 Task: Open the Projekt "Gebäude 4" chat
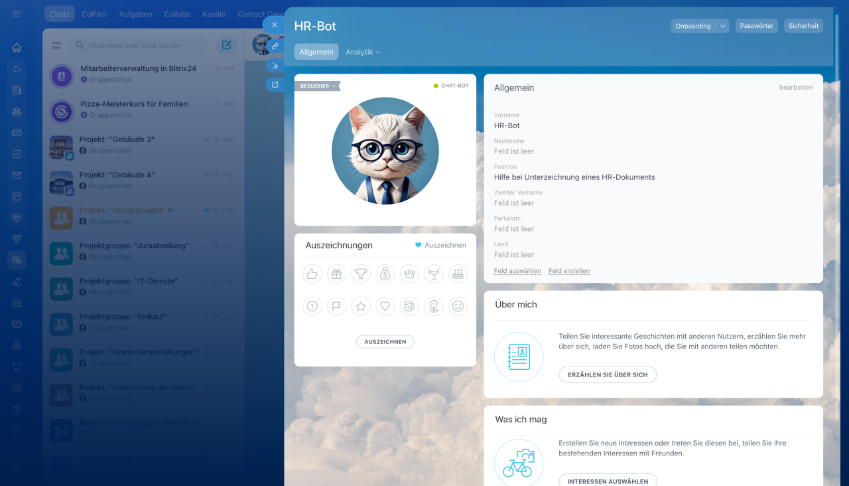143,183
